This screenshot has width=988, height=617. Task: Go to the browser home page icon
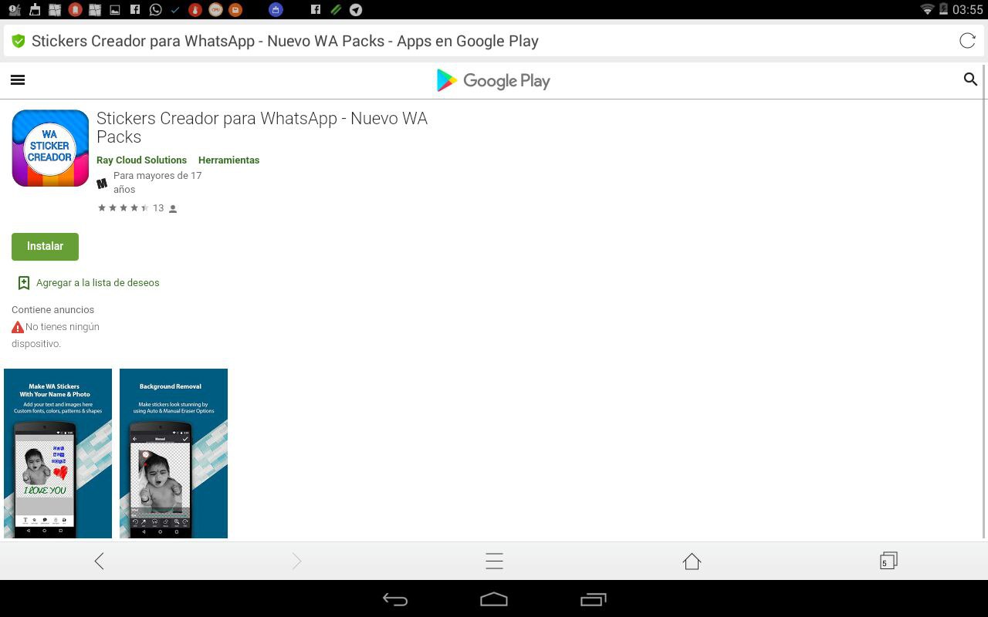click(x=692, y=561)
